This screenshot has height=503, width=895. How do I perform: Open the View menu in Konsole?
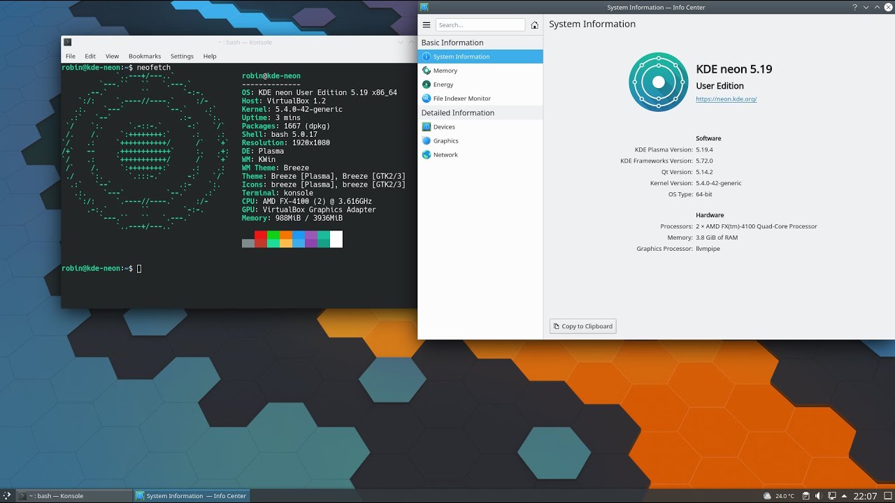[x=112, y=56]
